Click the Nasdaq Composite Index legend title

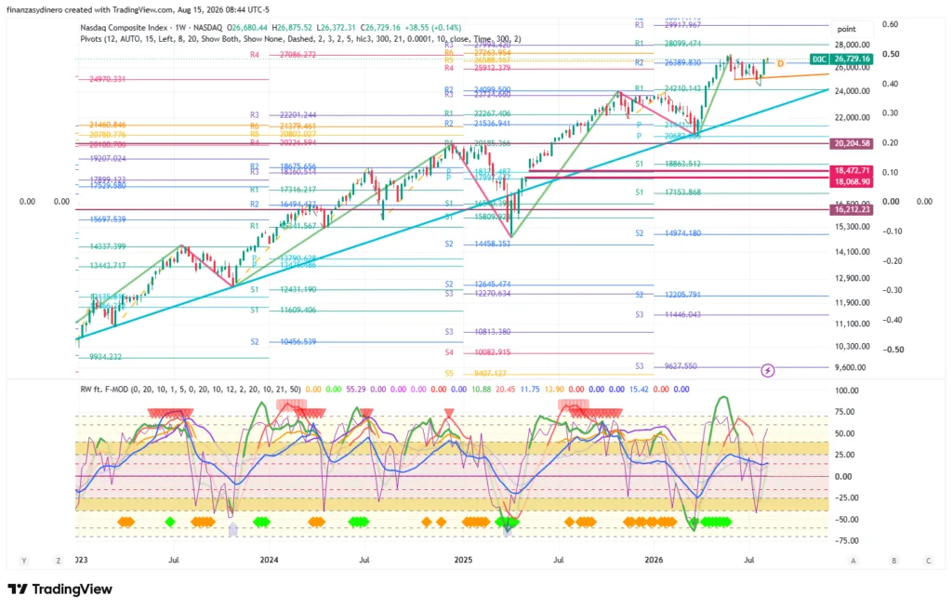click(x=126, y=28)
